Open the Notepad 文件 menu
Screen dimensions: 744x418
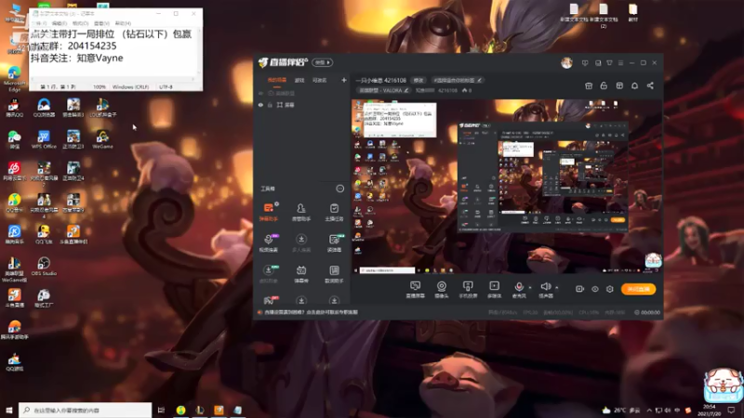(39, 23)
